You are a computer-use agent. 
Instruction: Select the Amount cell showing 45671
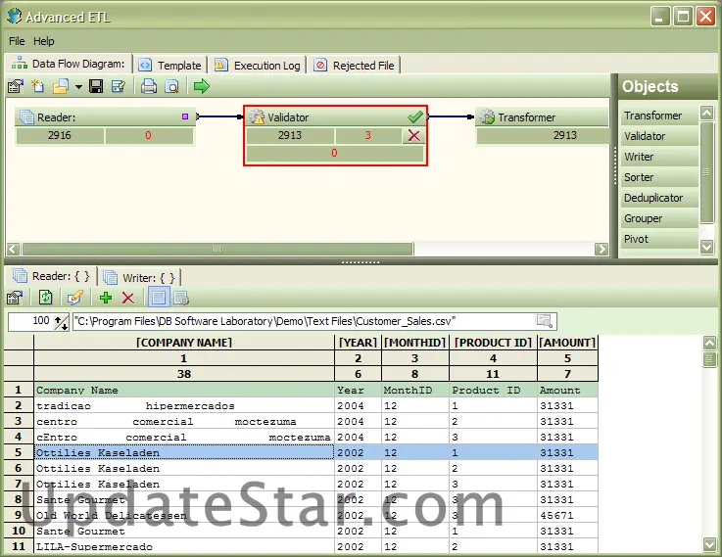pos(567,515)
